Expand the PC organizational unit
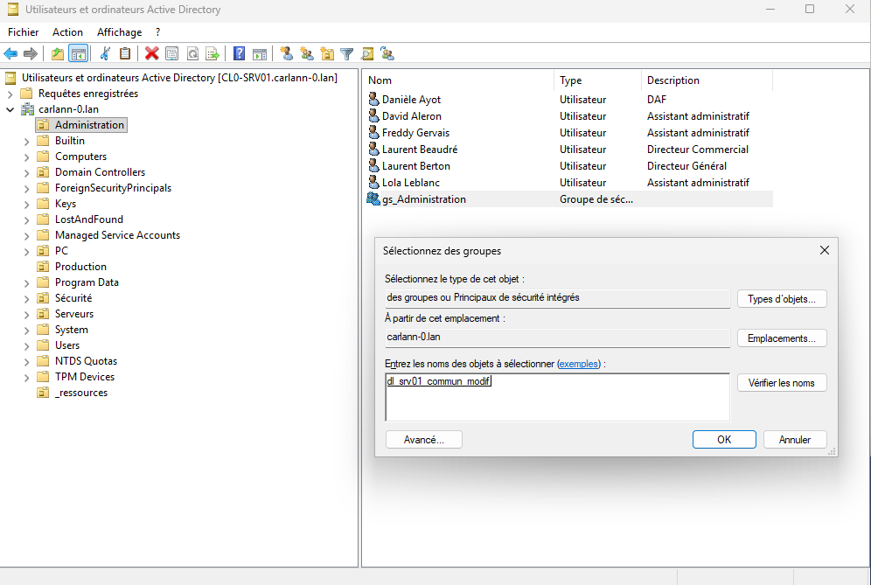The image size is (871, 585). (26, 251)
